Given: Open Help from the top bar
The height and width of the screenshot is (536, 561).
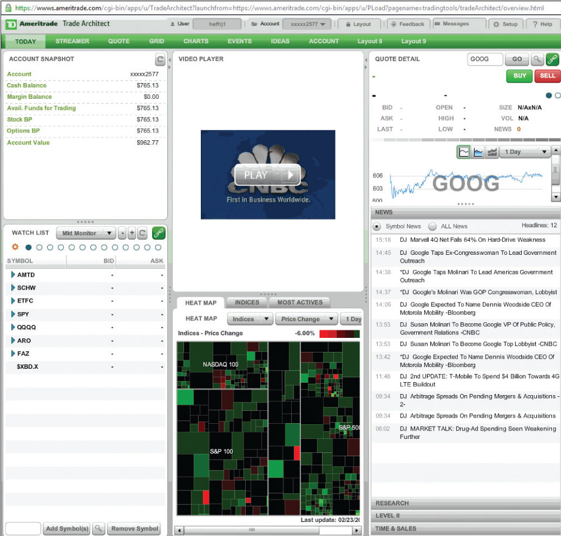Looking at the screenshot, I should [x=542, y=24].
